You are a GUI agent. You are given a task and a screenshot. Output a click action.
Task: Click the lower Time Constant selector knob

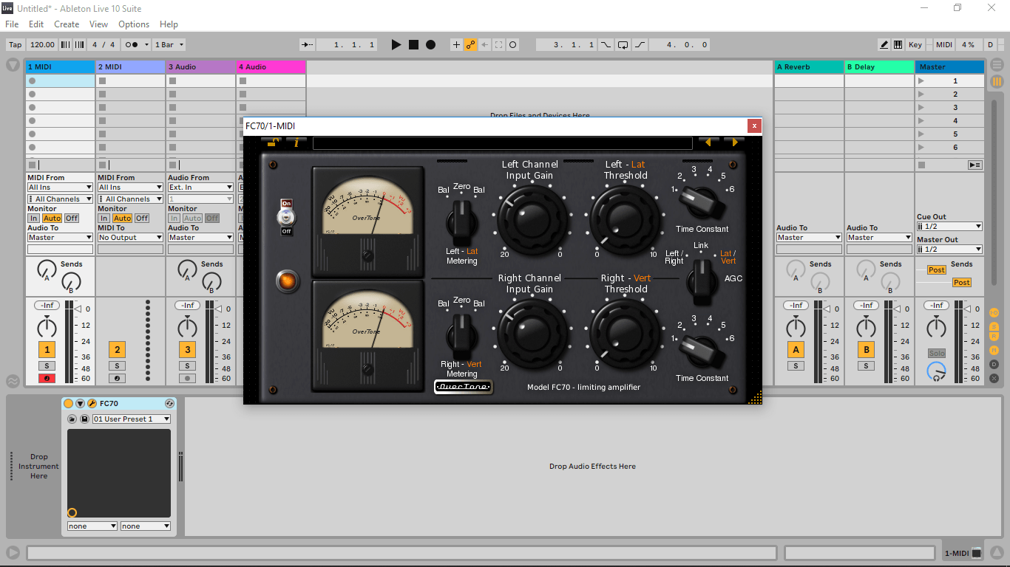click(x=701, y=351)
